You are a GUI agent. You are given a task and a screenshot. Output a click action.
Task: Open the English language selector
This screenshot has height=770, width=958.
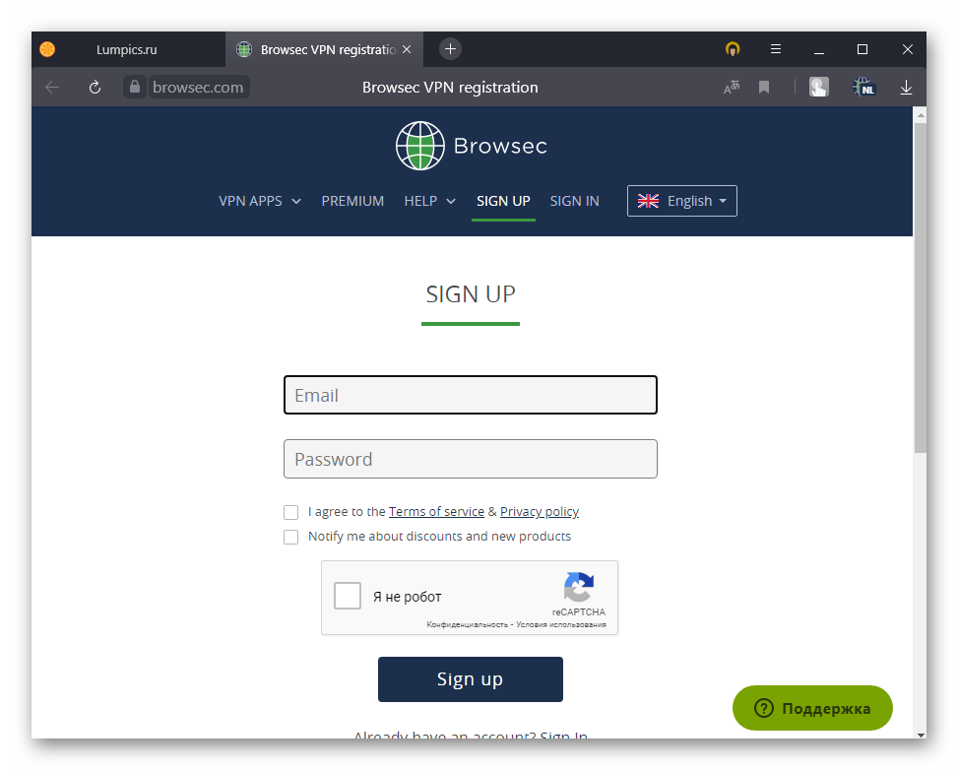(x=682, y=201)
